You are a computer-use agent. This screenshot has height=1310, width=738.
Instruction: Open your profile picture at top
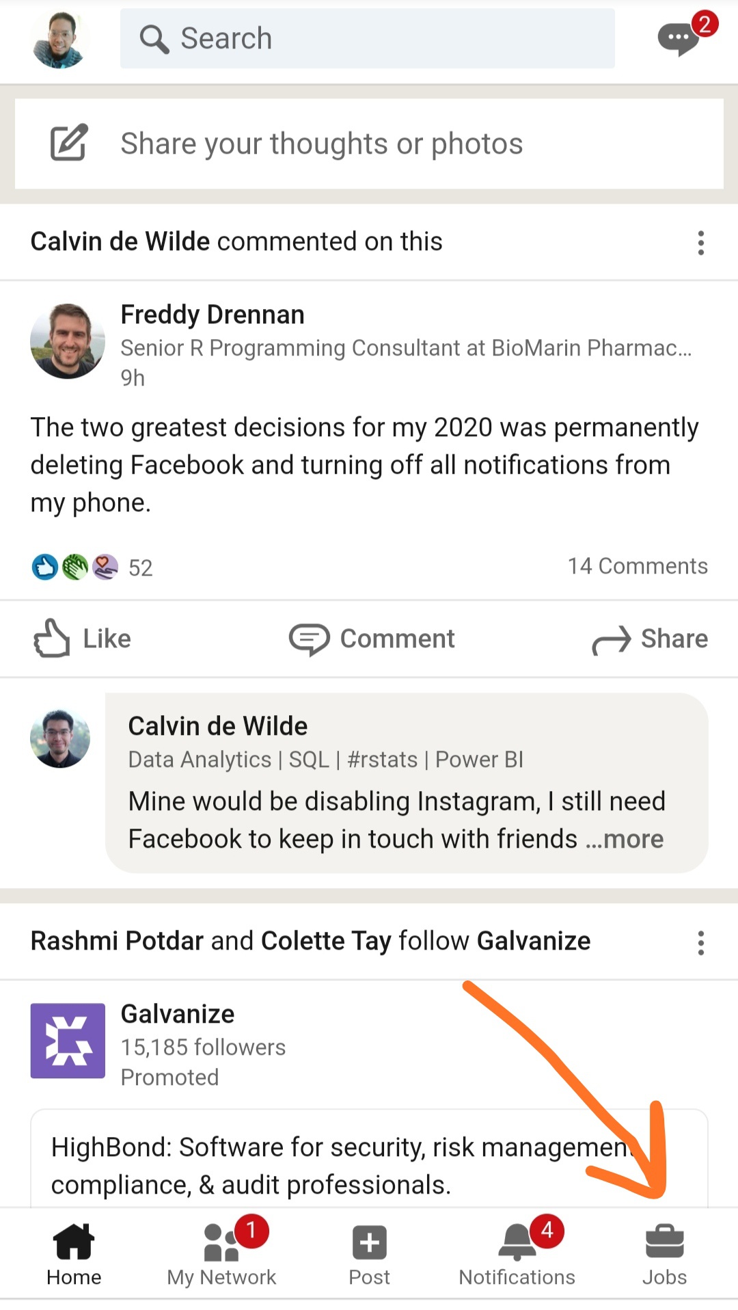point(60,39)
